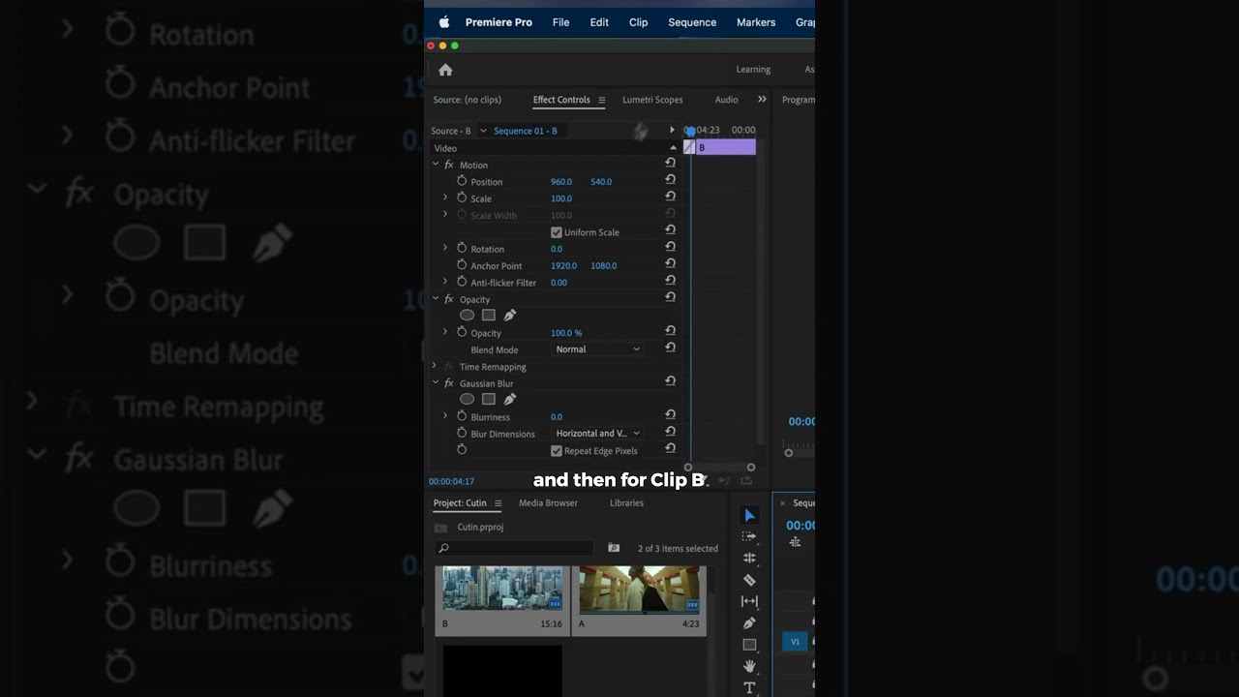
Task: Expand the Anti-flicker Filter parameter
Action: (445, 282)
